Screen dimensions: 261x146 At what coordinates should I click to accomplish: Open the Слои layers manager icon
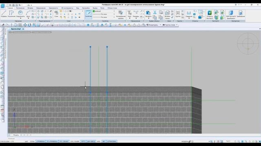coord(56,14)
